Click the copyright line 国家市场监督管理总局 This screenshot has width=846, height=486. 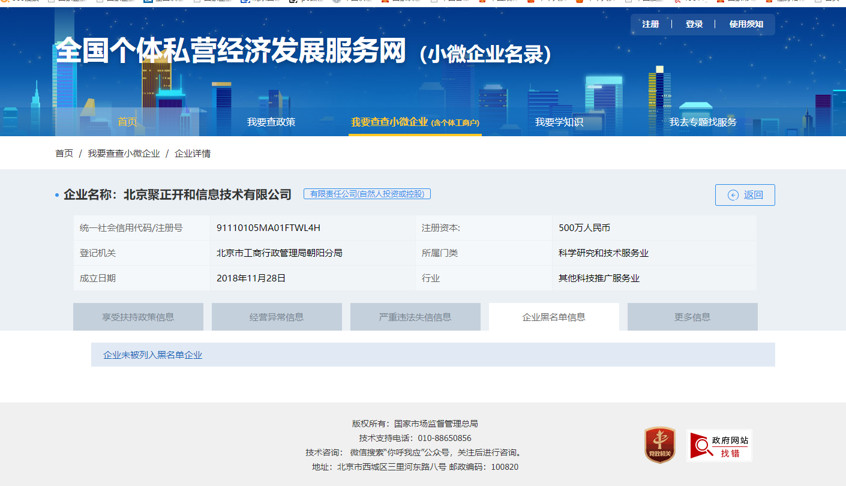pos(436,424)
